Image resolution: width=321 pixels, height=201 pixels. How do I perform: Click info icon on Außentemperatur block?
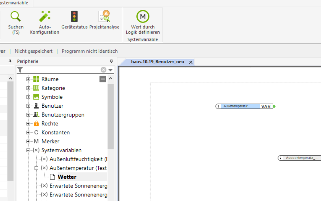coord(218,106)
